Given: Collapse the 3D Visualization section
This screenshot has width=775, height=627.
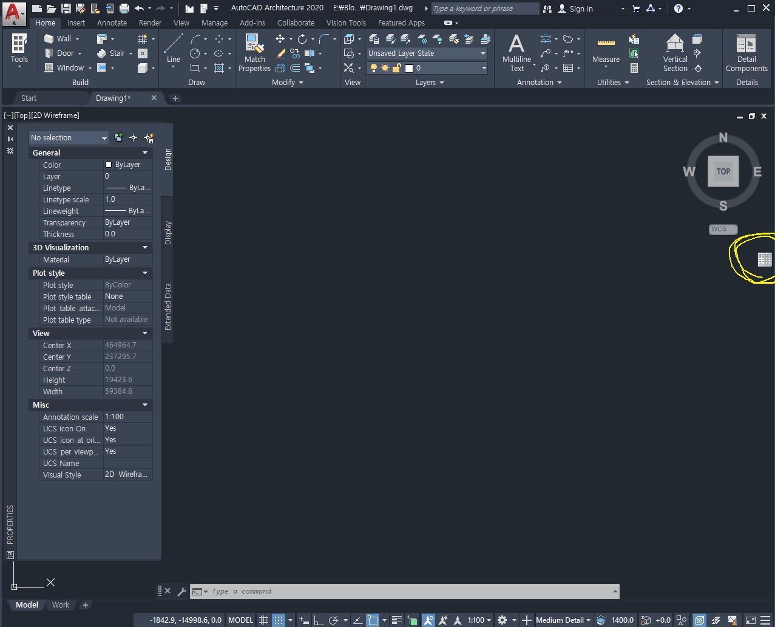Looking at the screenshot, I should pyautogui.click(x=145, y=248).
